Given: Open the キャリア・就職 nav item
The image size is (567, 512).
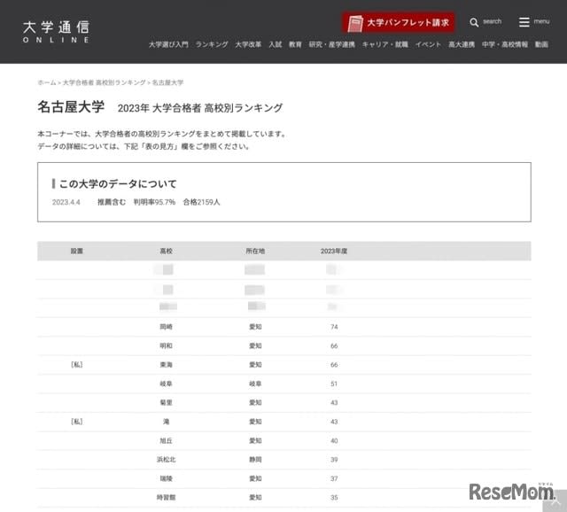Looking at the screenshot, I should pyautogui.click(x=385, y=44).
